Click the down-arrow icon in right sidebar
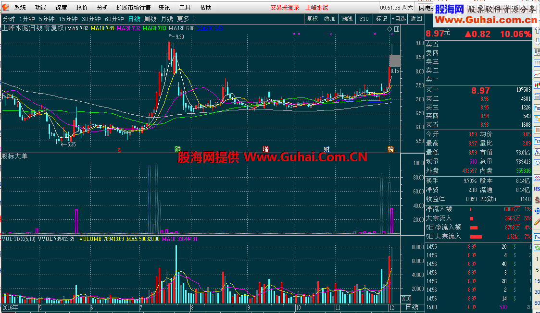Image resolution: width=540 pixels, height=313 pixels. point(537,42)
